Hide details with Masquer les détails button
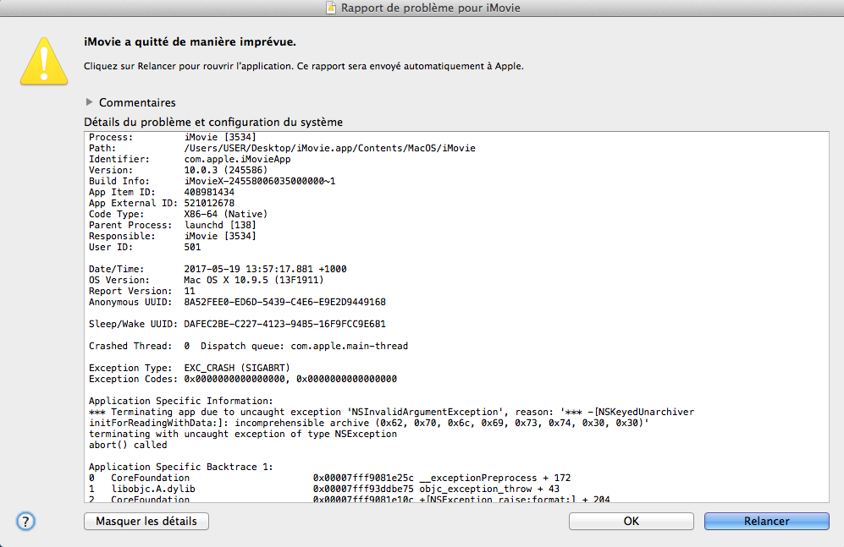The height and width of the screenshot is (547, 844). pyautogui.click(x=146, y=521)
